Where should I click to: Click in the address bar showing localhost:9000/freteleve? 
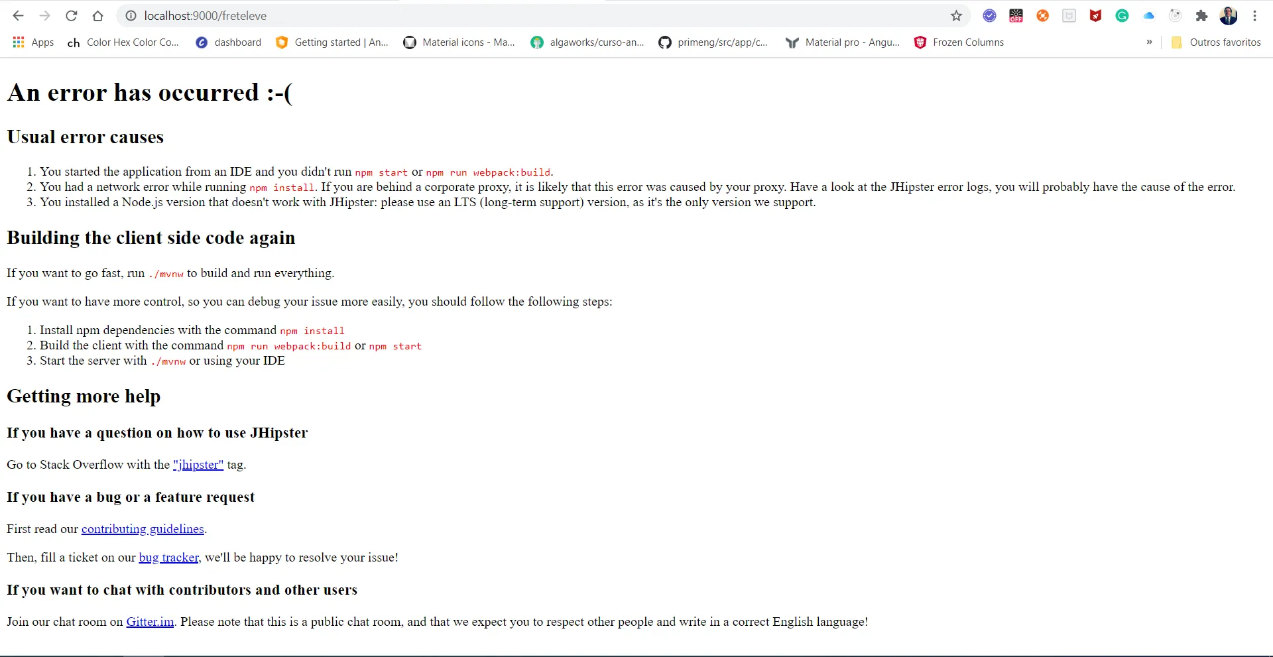544,16
